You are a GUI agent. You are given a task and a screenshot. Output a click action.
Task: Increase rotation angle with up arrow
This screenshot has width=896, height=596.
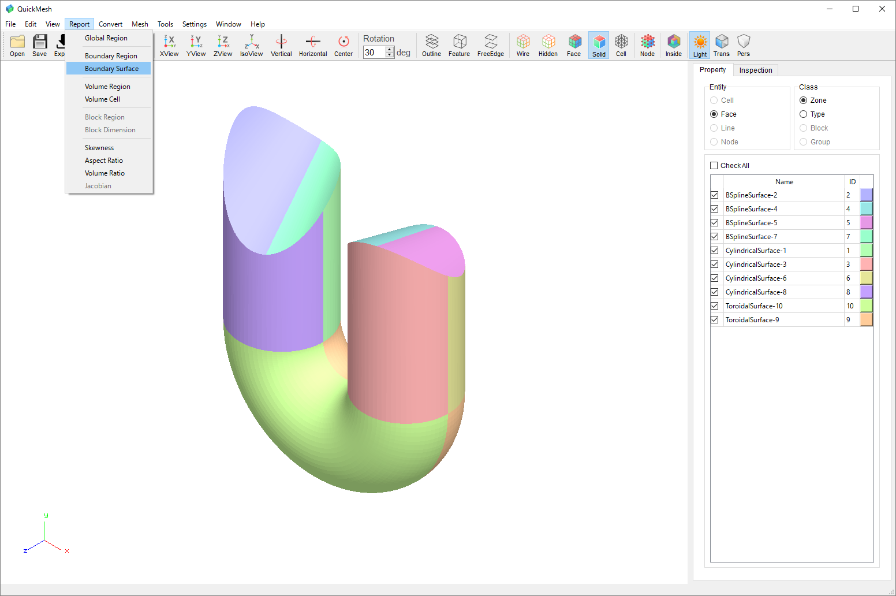pos(390,50)
